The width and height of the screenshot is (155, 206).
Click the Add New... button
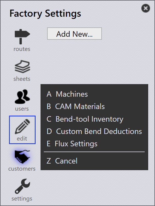click(74, 33)
